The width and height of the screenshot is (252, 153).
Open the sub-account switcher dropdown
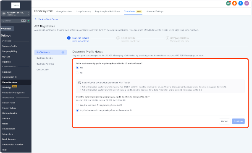(16, 13)
